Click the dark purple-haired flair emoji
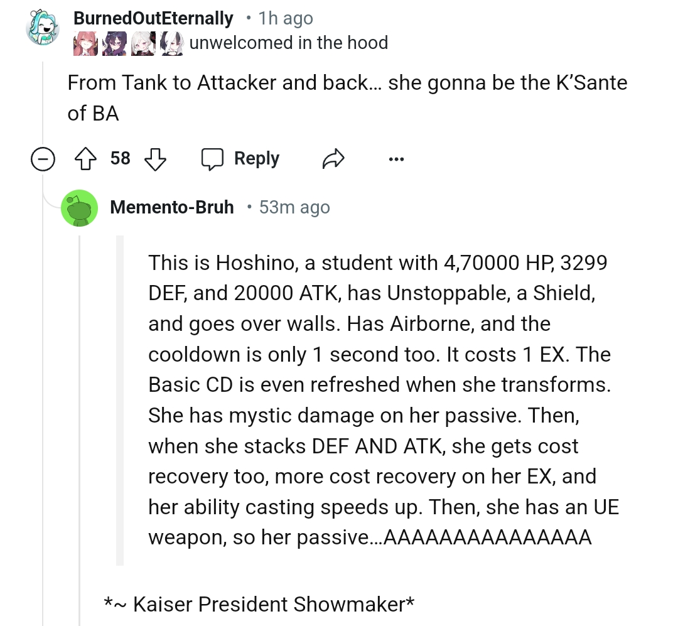This screenshot has width=678, height=626. pos(114,43)
